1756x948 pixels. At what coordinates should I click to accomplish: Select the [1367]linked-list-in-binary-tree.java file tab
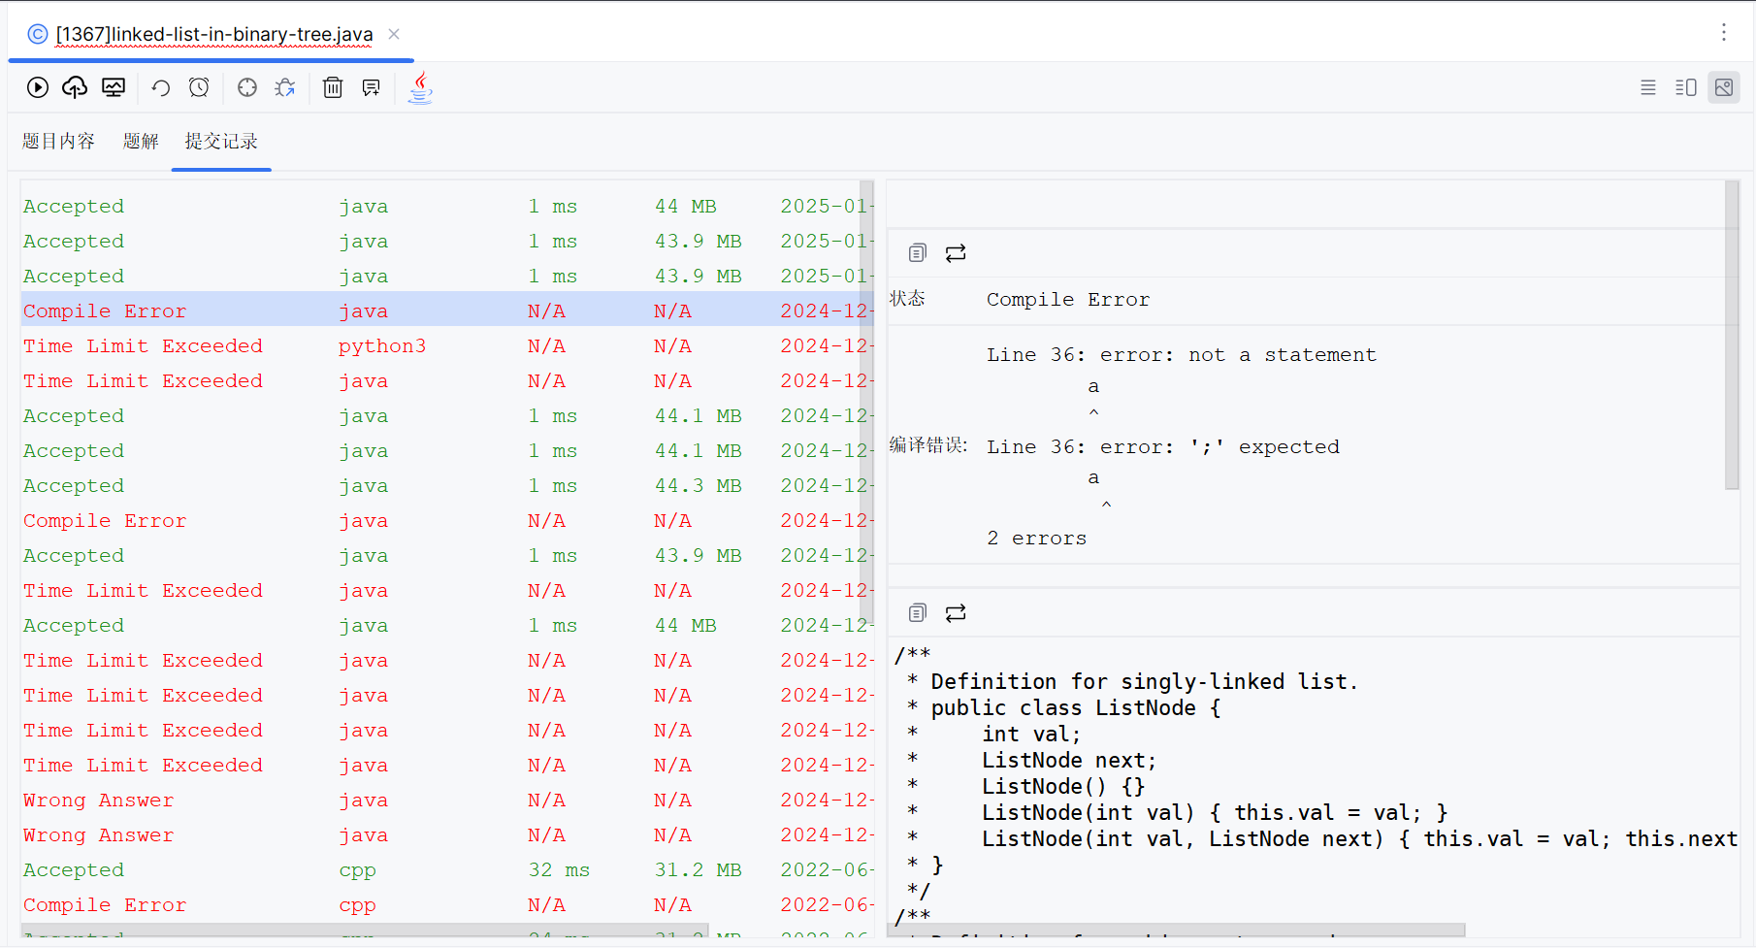tap(213, 34)
